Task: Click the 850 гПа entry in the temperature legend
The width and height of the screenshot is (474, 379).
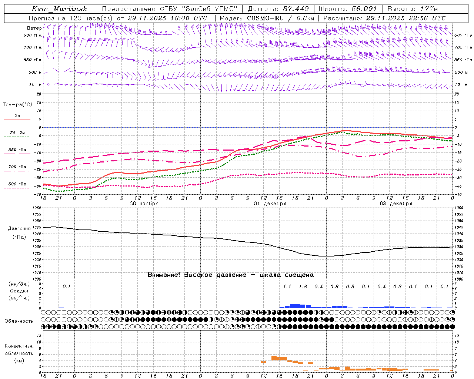Action: click(x=17, y=150)
